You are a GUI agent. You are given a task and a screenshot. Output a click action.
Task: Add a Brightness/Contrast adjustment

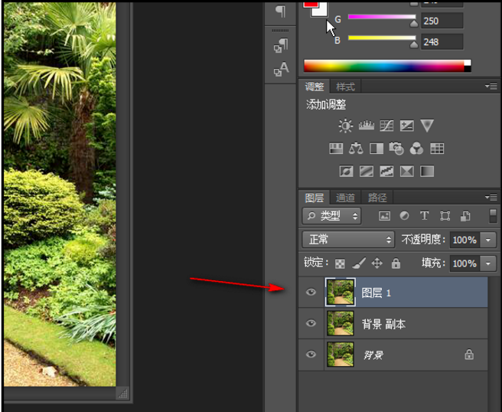(346, 126)
